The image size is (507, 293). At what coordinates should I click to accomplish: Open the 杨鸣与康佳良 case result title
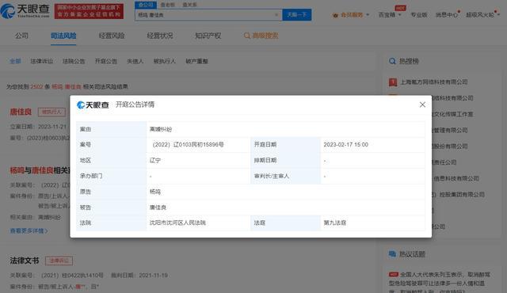(40, 170)
